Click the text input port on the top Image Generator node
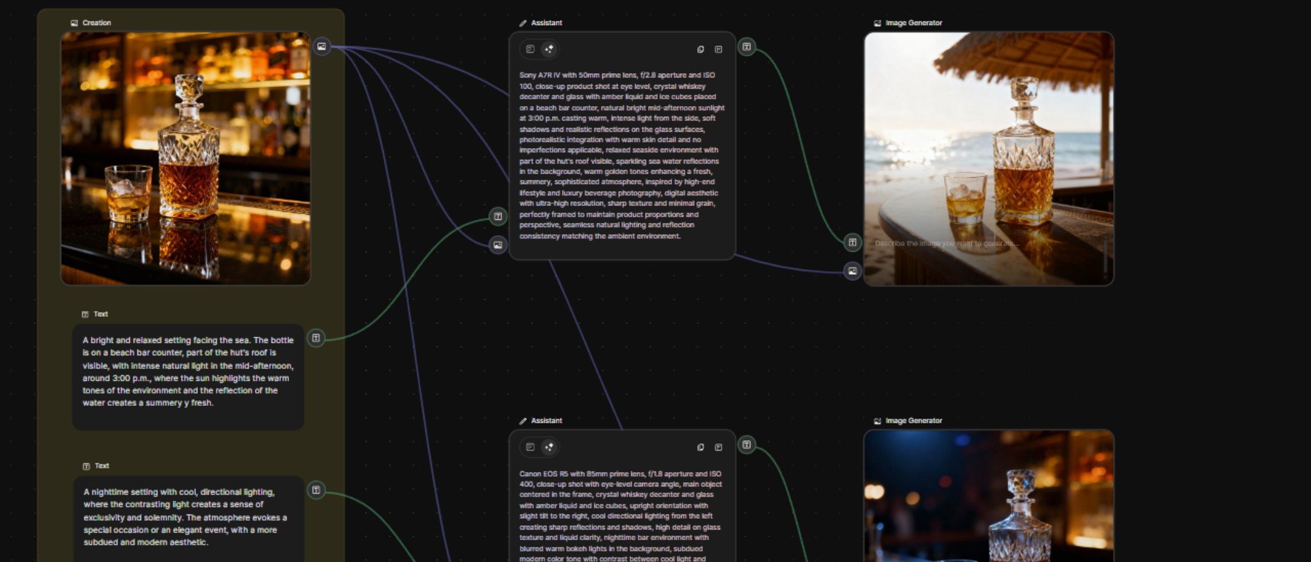 (x=852, y=243)
